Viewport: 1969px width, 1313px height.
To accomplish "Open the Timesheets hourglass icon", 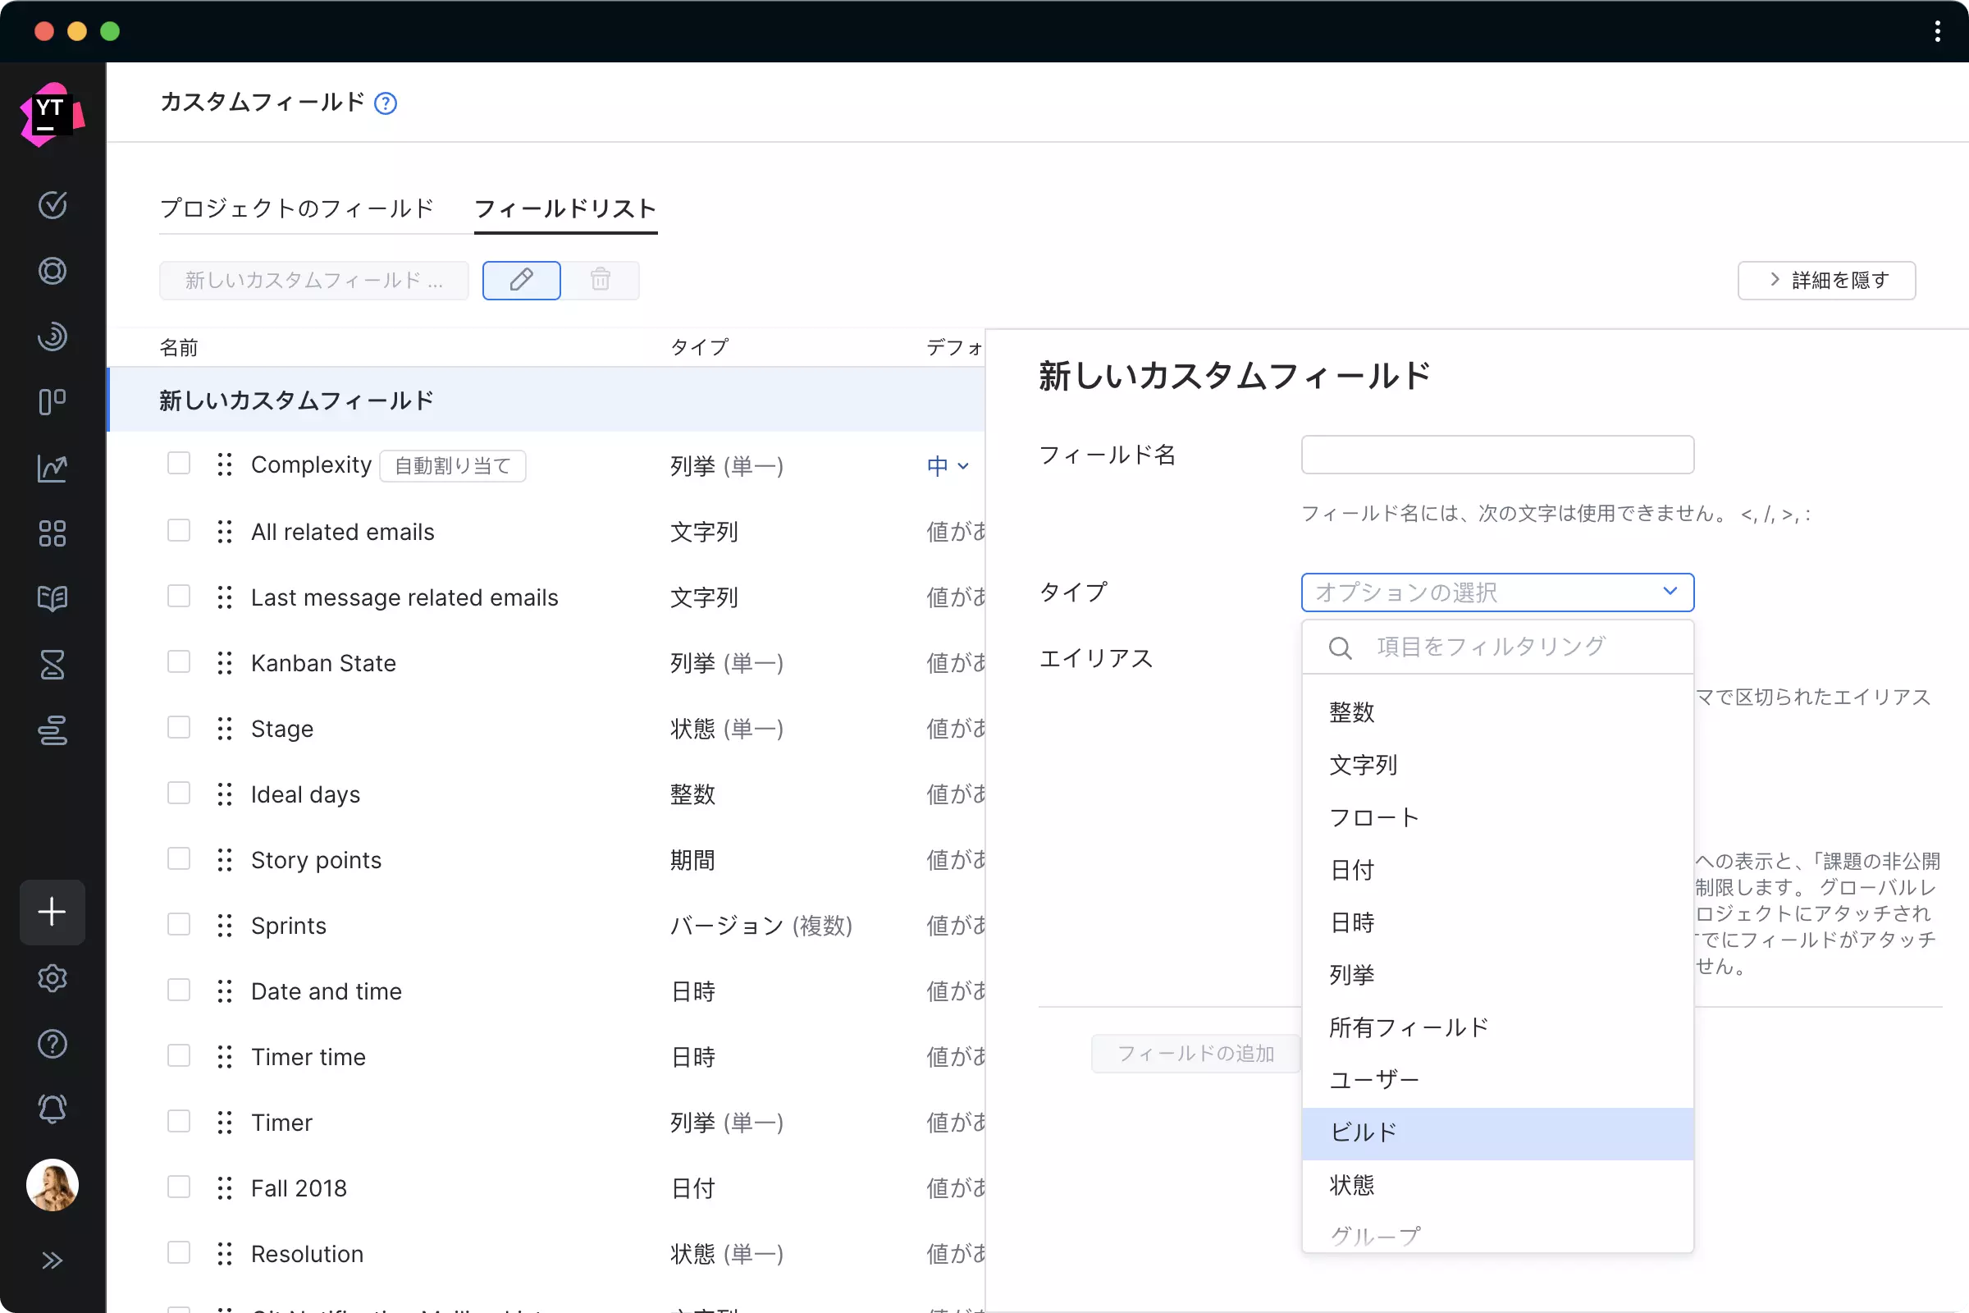I will click(52, 665).
